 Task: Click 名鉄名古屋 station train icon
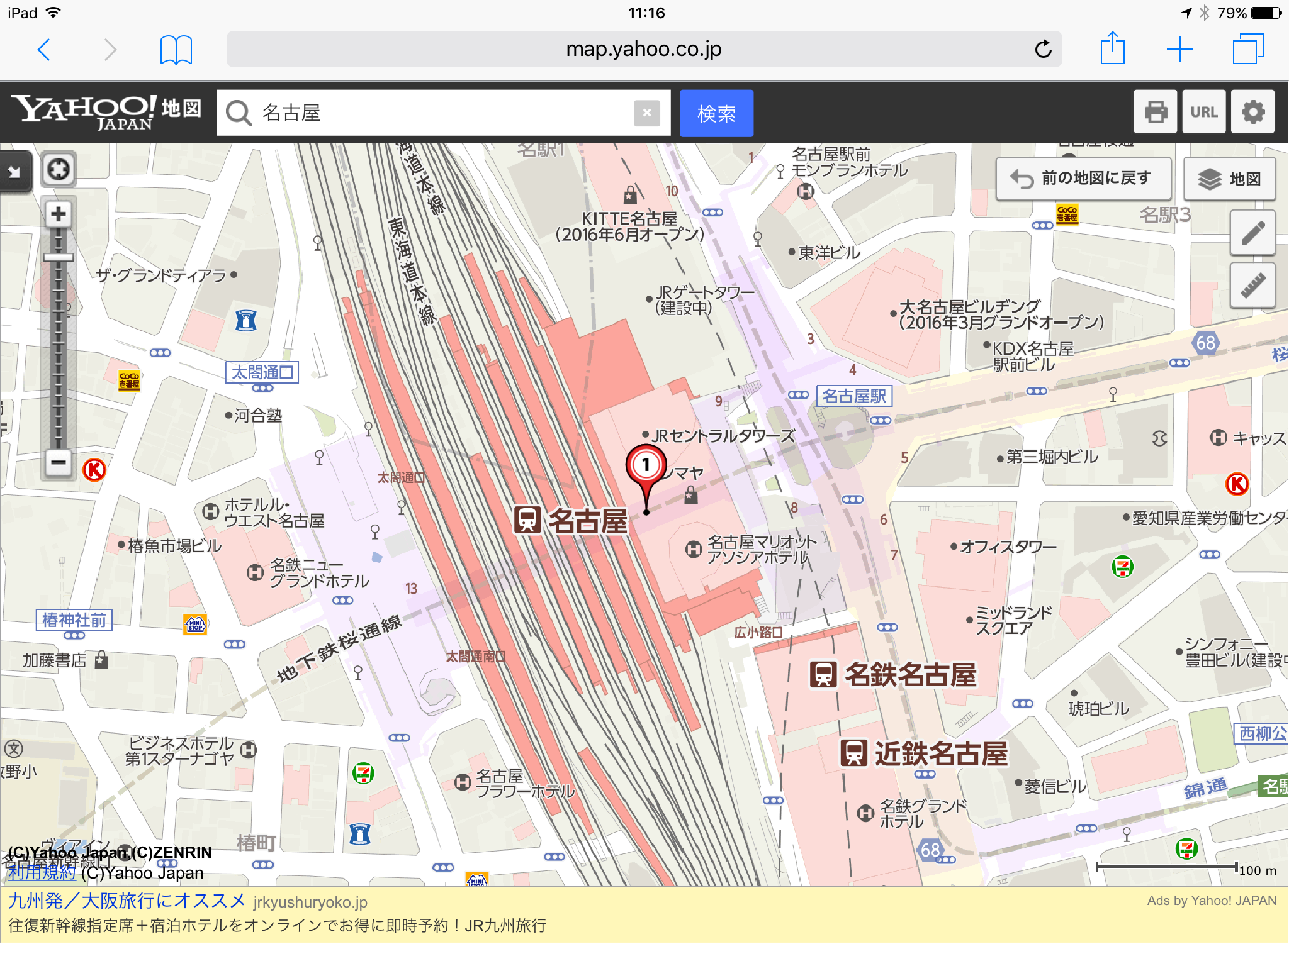(823, 674)
